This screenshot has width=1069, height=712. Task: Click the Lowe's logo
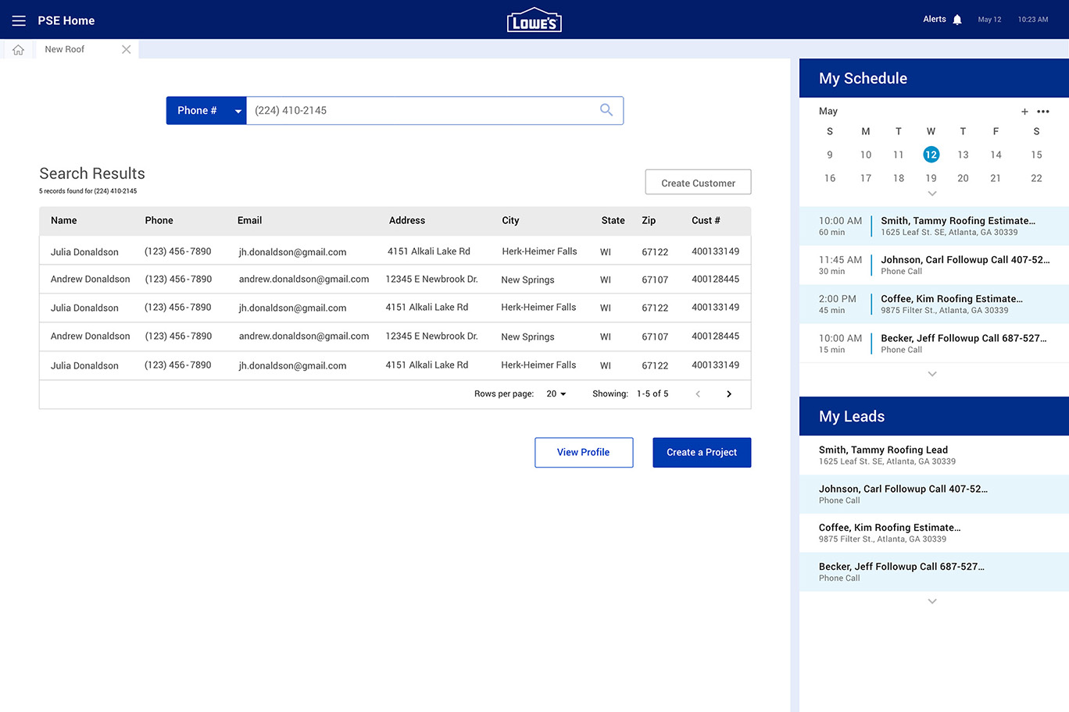[534, 20]
